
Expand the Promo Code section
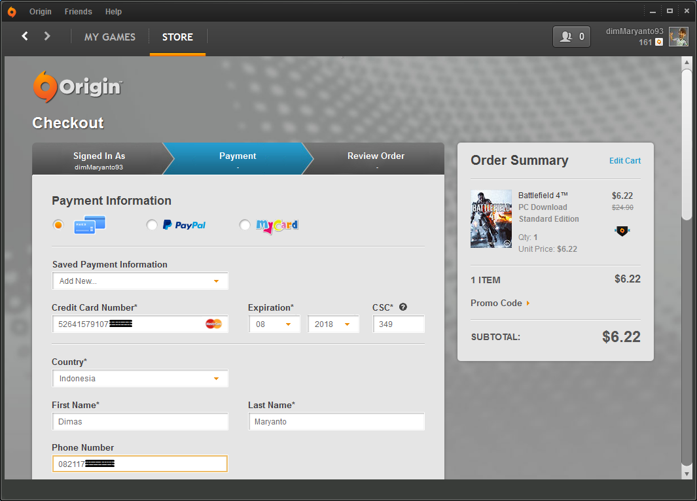(x=500, y=303)
